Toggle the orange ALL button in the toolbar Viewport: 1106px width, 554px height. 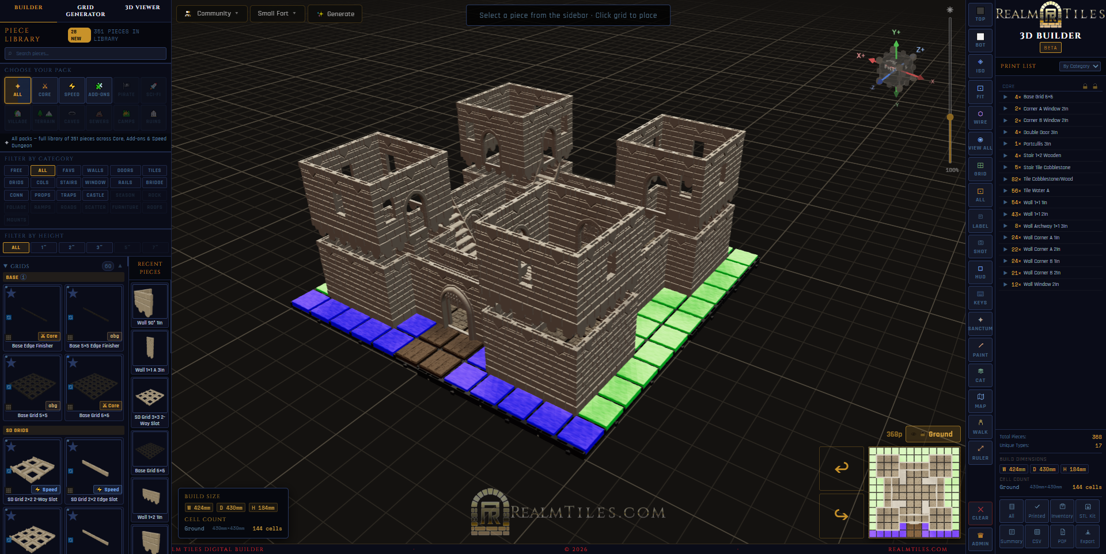980,195
